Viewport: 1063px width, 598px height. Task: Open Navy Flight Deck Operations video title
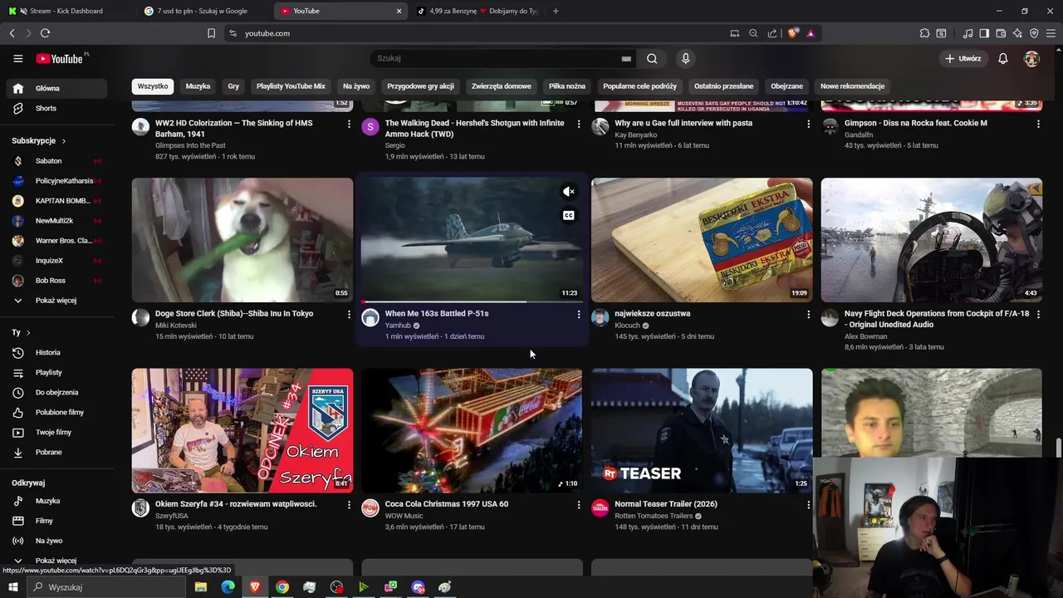[937, 319]
